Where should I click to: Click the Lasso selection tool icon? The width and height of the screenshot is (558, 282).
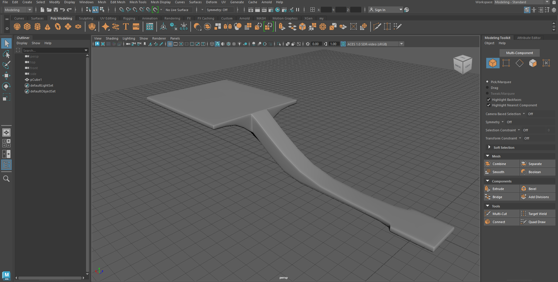point(7,54)
